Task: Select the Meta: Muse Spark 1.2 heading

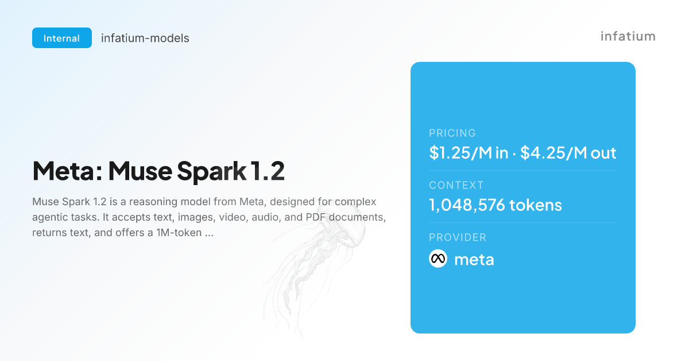Action: pos(158,171)
